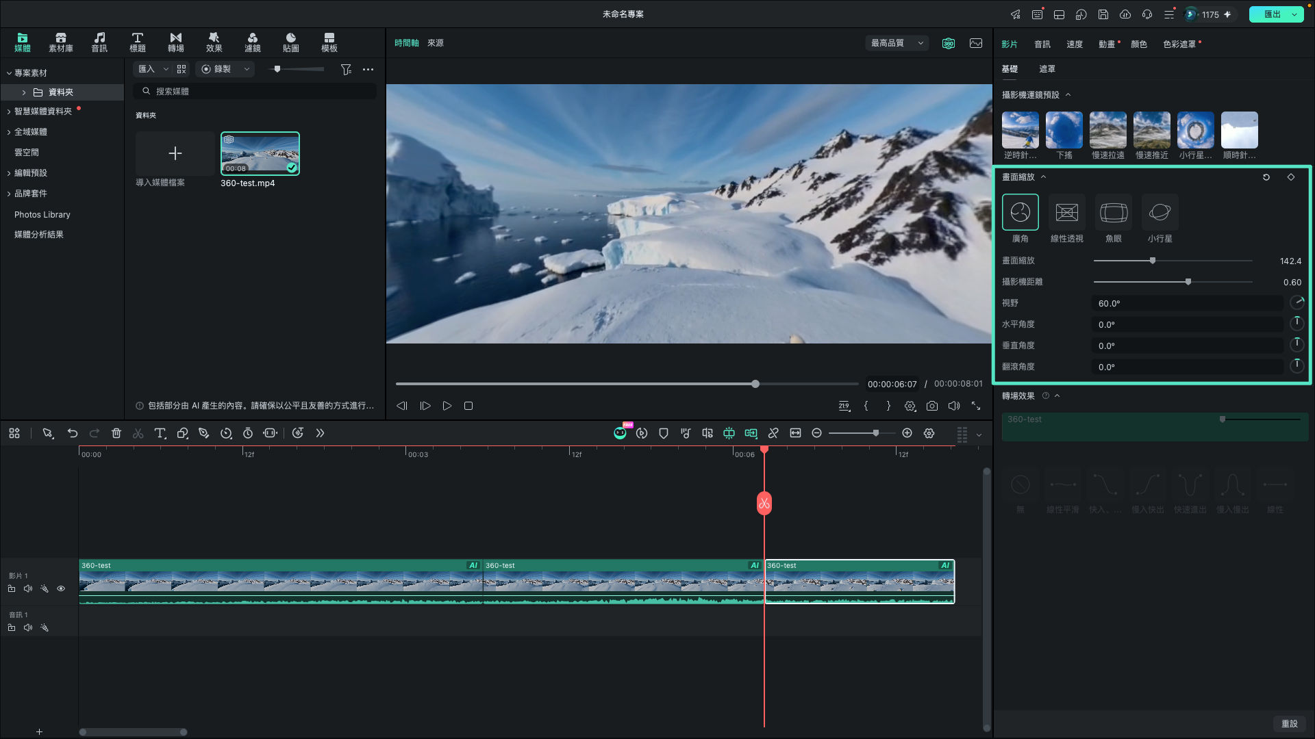1315x739 pixels.
Task: Click the stop button in preview
Action: point(468,406)
